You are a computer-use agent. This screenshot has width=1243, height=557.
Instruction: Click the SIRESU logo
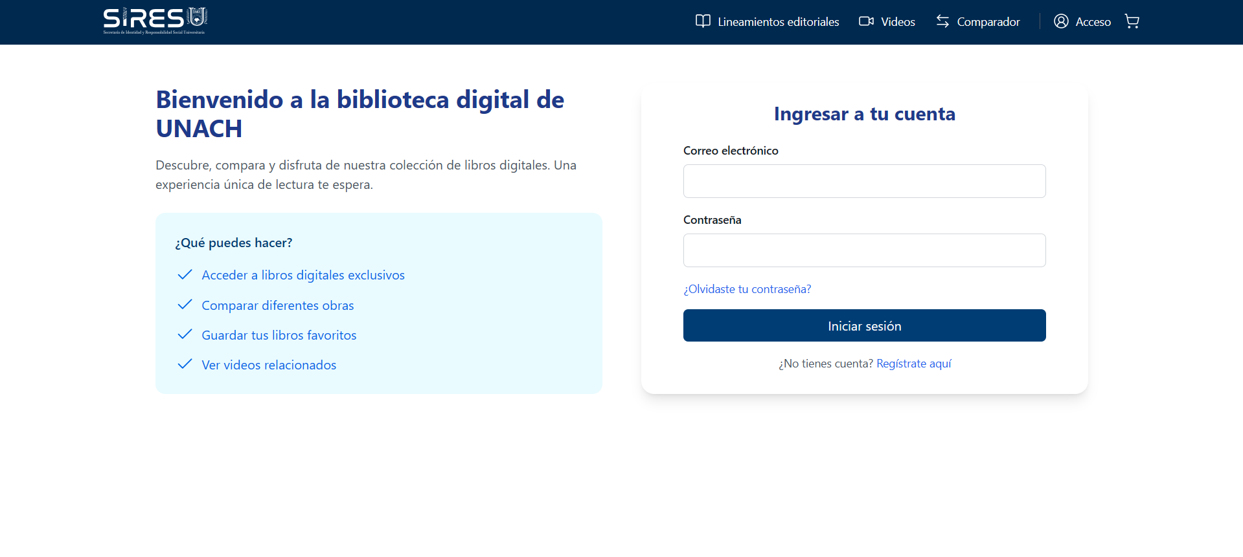[x=155, y=21]
